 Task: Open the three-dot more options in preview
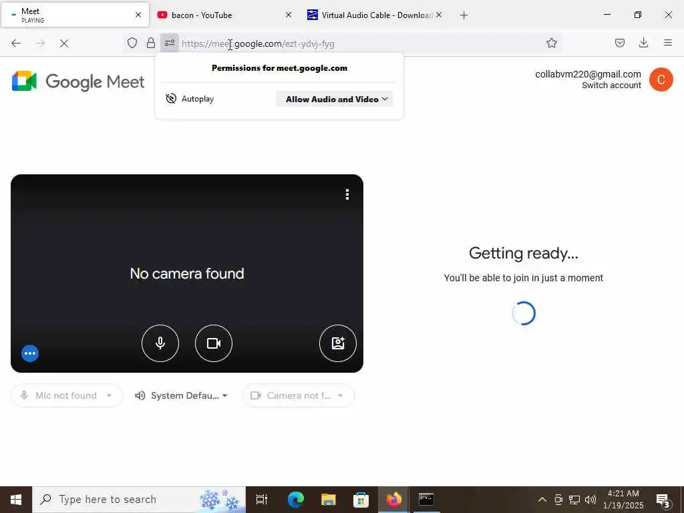click(347, 194)
